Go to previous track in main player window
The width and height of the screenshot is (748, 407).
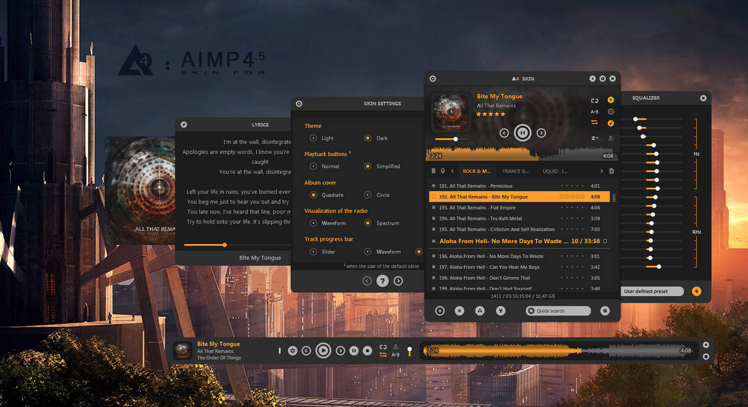click(504, 133)
